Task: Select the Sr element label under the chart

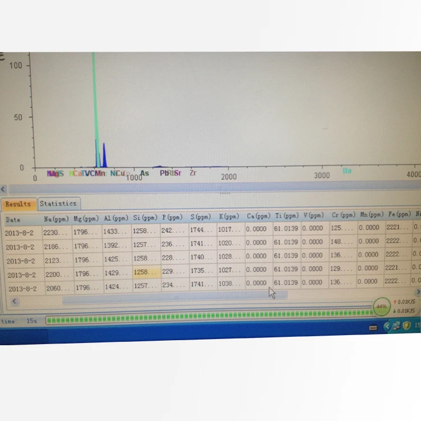Action: pyautogui.click(x=178, y=173)
